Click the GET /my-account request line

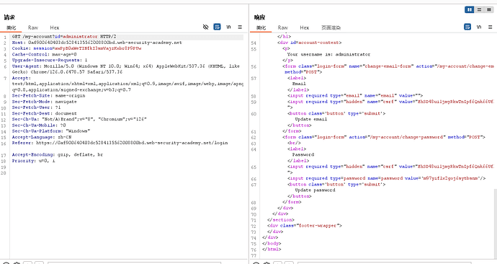(x=64, y=37)
